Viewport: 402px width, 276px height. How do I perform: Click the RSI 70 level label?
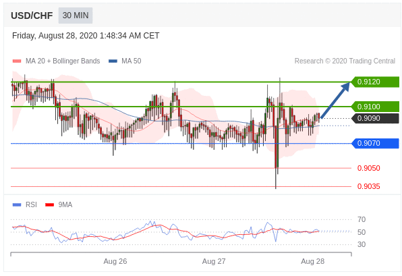point(362,219)
